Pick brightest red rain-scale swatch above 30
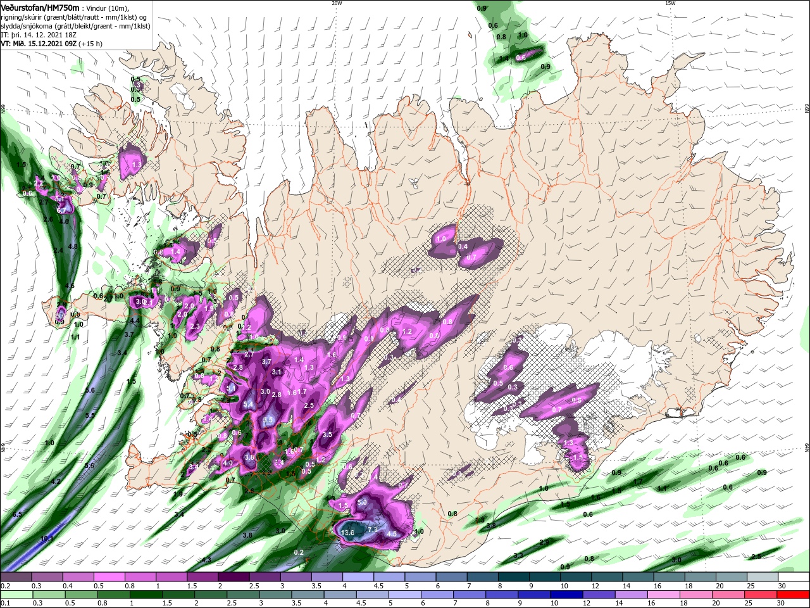 pyautogui.click(x=794, y=595)
